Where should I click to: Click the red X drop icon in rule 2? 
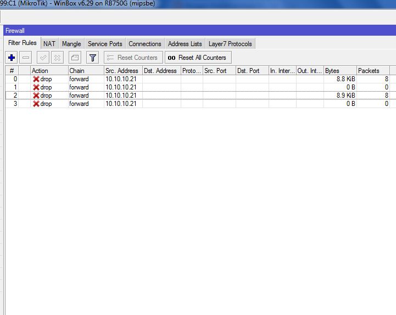coord(36,95)
